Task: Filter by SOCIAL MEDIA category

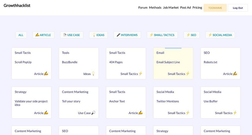Action: 220,35
